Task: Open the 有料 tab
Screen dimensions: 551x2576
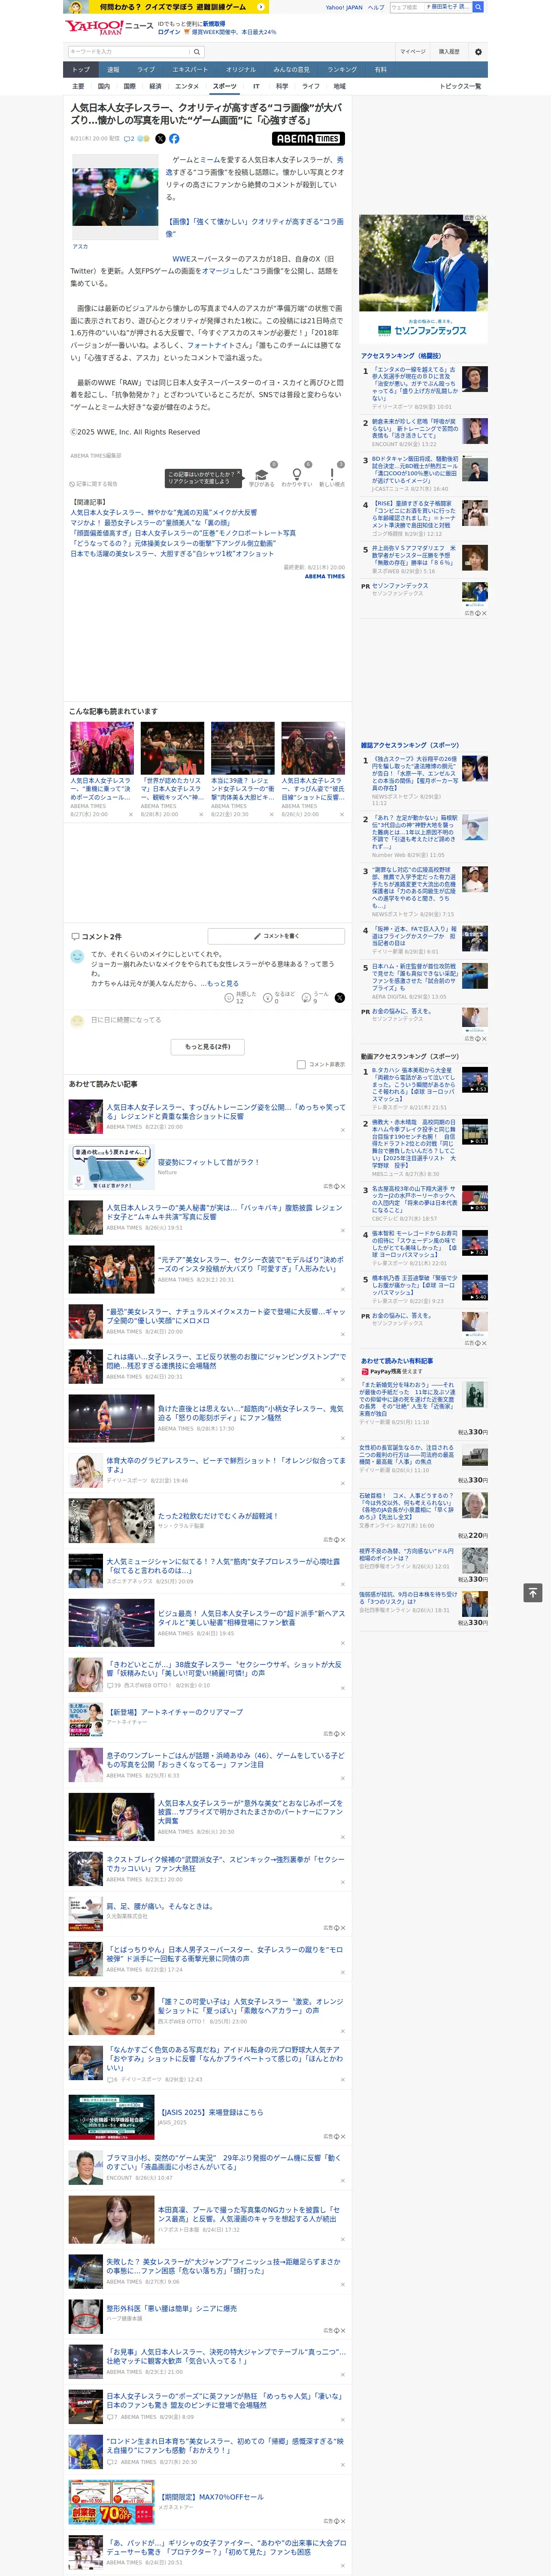Action: tap(380, 70)
